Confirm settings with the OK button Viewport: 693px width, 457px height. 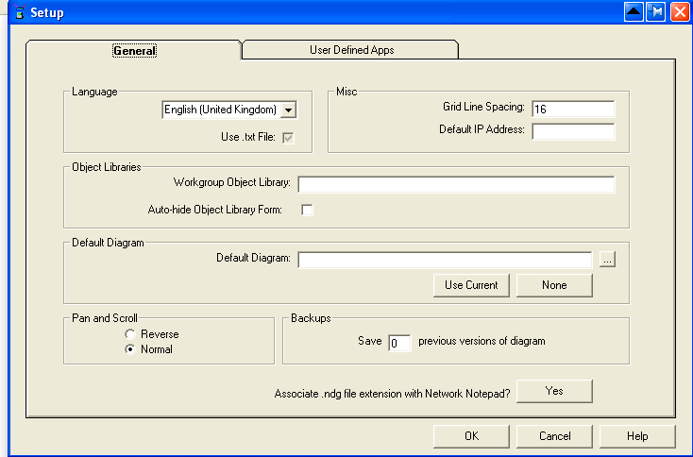tap(471, 436)
